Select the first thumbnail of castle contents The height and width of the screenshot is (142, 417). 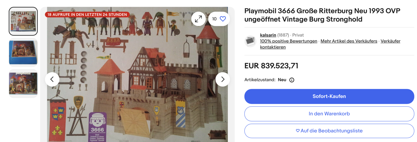tap(23, 21)
